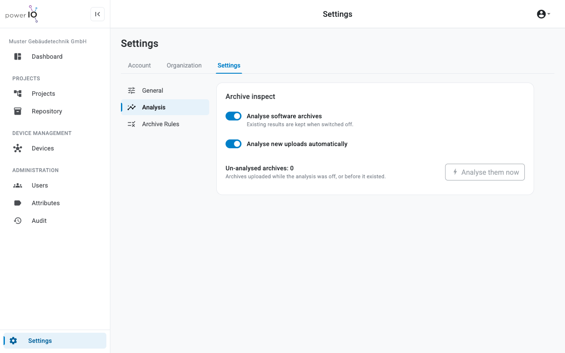
Task: Navigate to Repository in the sidebar
Action: [x=55, y=111]
